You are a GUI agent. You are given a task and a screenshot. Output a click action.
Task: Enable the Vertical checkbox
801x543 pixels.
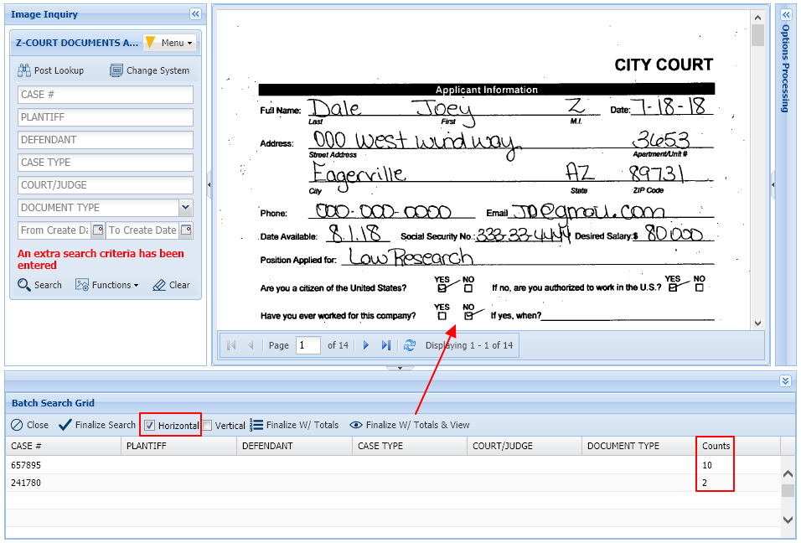[205, 425]
